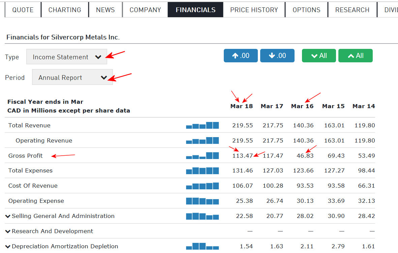Click the Gross Profit trend sparkline
Screen dimensions: 398x253
pyautogui.click(x=202, y=156)
